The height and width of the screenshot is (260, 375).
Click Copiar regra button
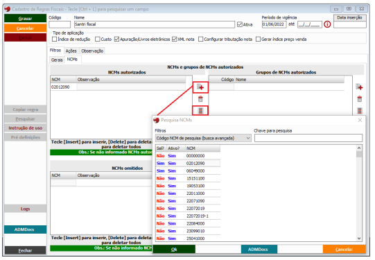point(26,110)
